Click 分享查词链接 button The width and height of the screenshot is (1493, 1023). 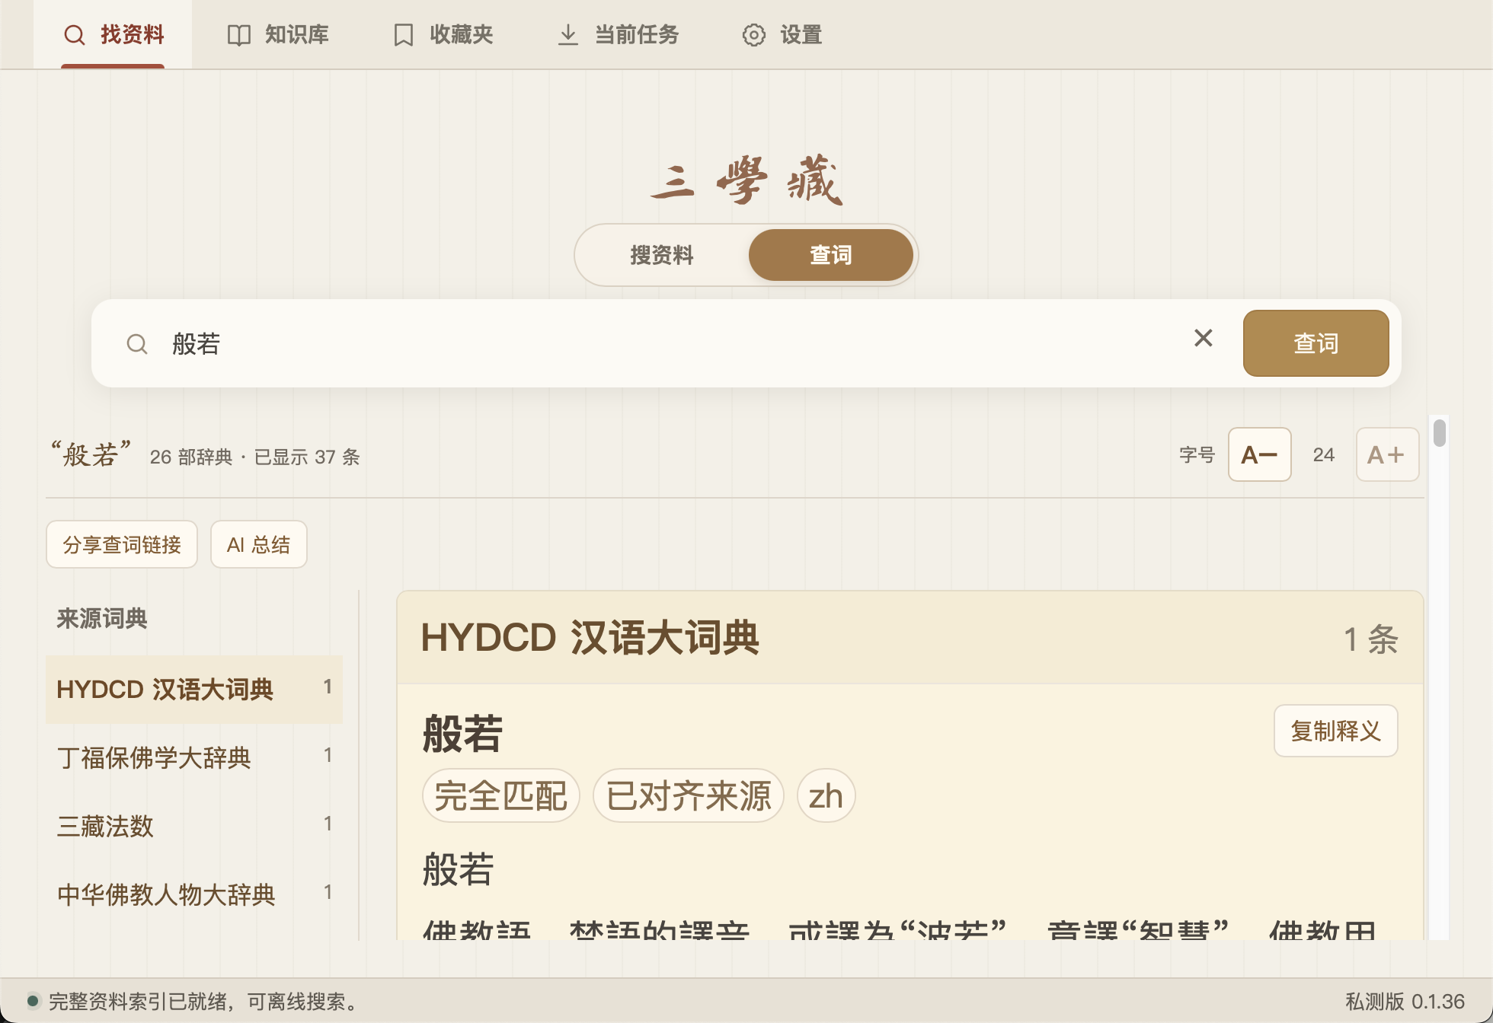(122, 544)
